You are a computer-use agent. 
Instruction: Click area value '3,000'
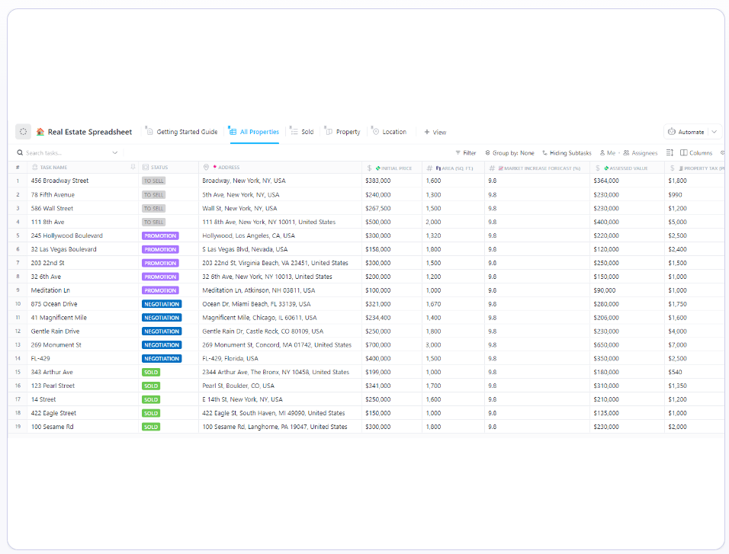[433, 345]
